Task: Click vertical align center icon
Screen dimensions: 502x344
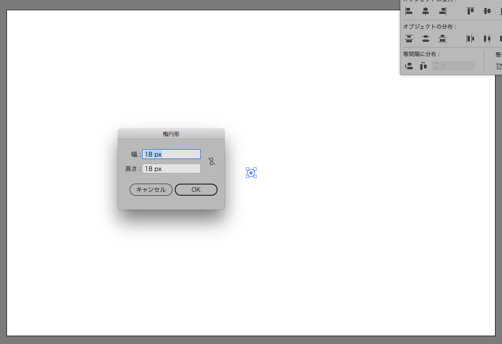Action: [487, 11]
